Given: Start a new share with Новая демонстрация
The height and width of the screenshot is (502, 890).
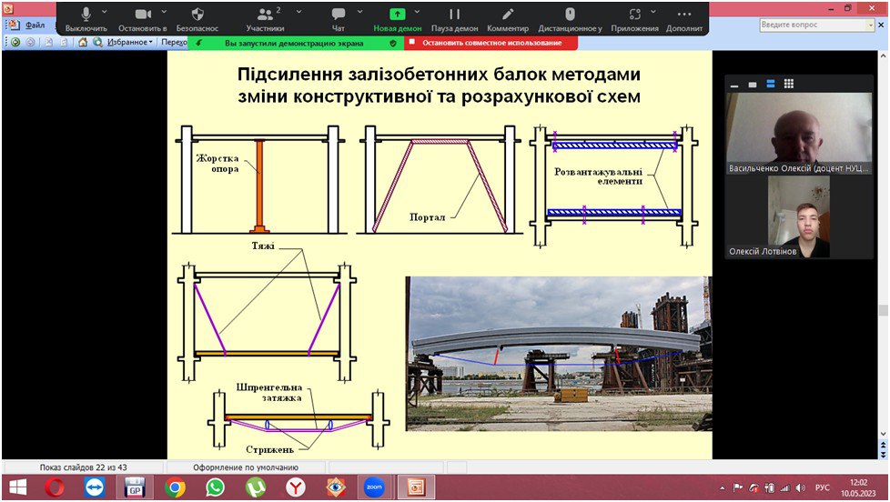Looking at the screenshot, I should tap(398, 19).
